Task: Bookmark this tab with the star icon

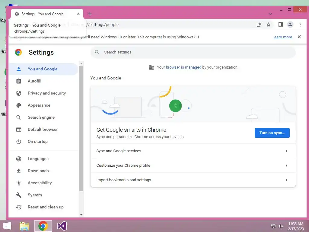Action: (268, 25)
